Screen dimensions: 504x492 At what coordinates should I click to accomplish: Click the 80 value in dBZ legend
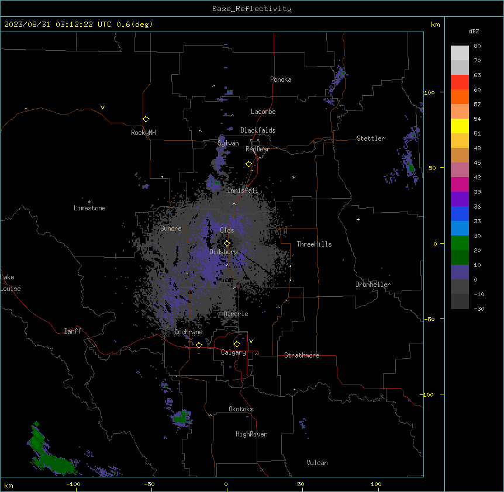pos(477,46)
